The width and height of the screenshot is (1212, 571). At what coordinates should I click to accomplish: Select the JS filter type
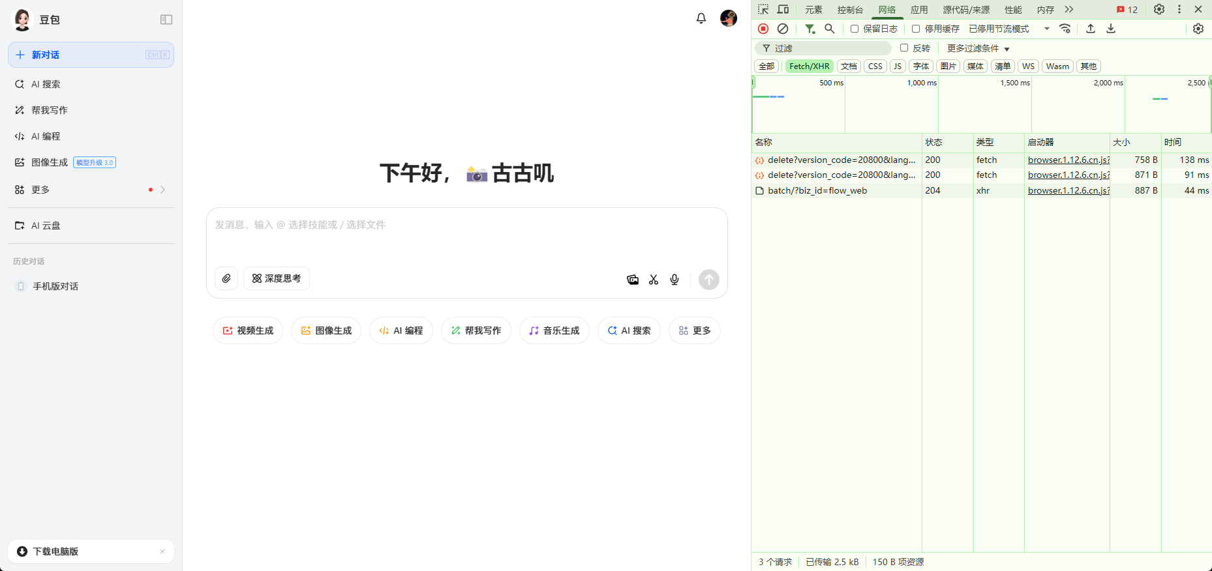click(x=898, y=66)
